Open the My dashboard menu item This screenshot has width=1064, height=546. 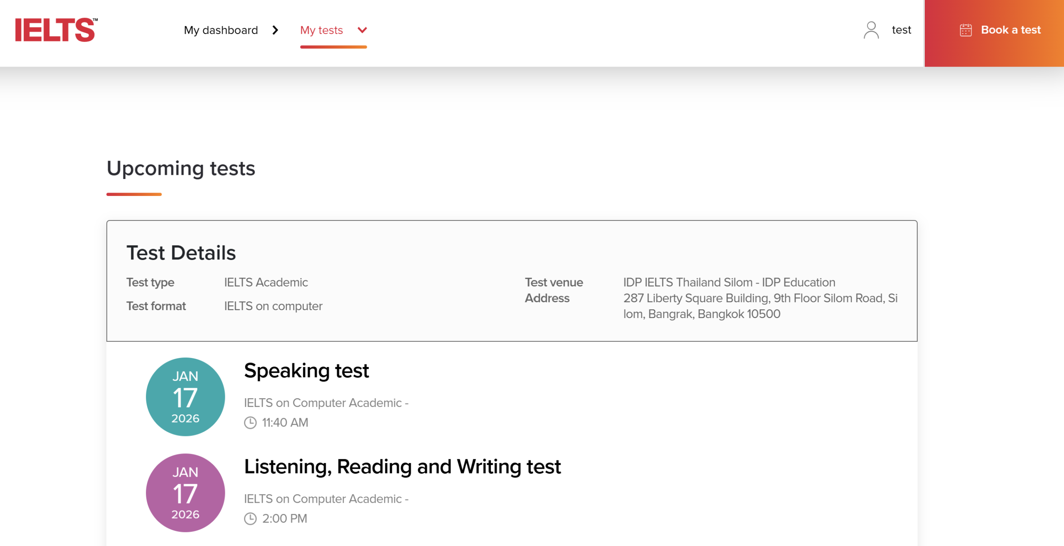[x=221, y=30]
